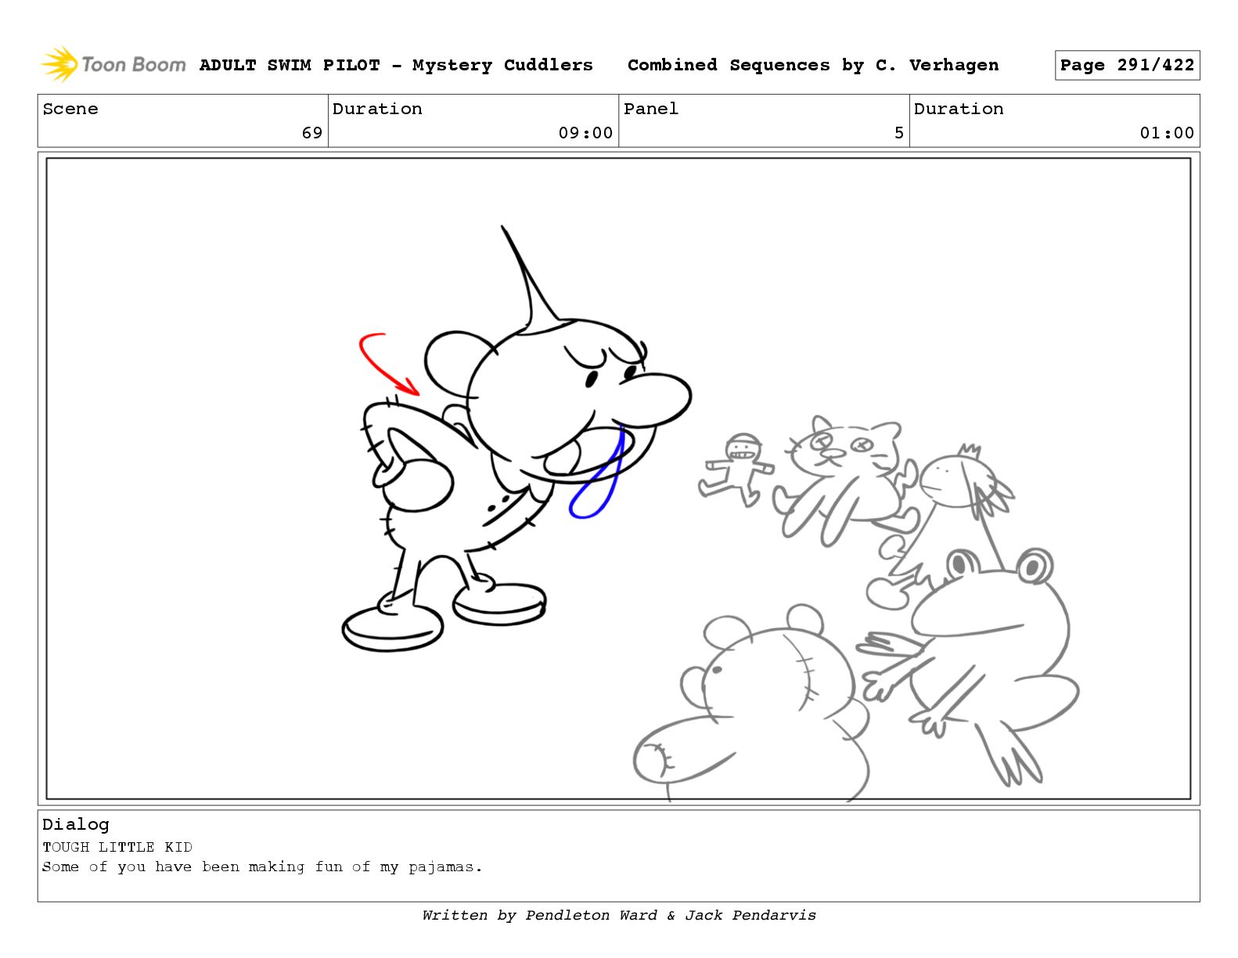Click the panel number '5'

point(899,133)
